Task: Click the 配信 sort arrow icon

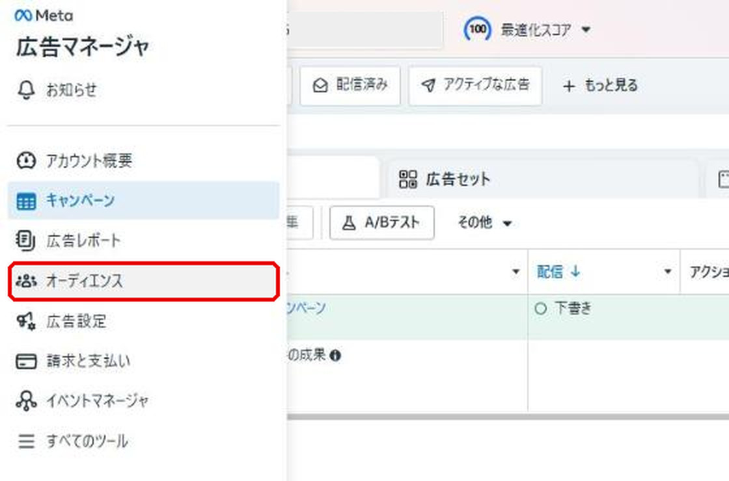Action: pyautogui.click(x=575, y=271)
